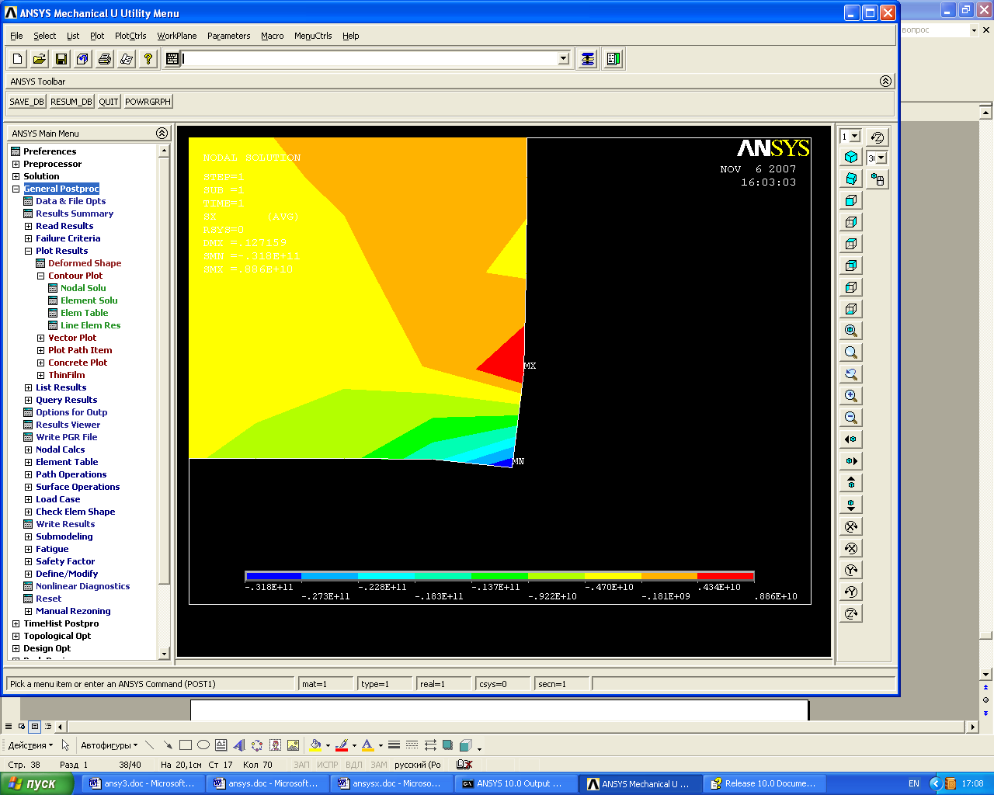Collapse the Contour Plot node
Screen dimensions: 994x795
[40, 276]
